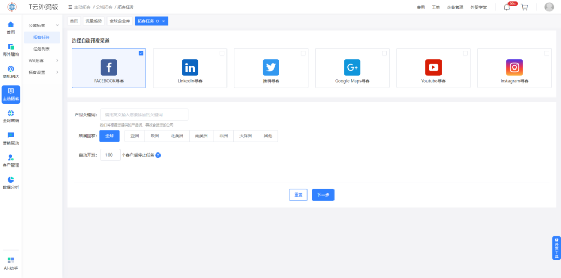Open the notification bell with 99+ badge
Screen dimensions: 561x278
coord(506,7)
